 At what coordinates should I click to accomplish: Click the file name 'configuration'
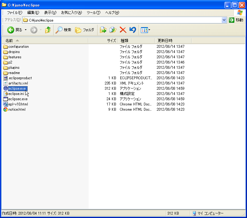[18, 47]
